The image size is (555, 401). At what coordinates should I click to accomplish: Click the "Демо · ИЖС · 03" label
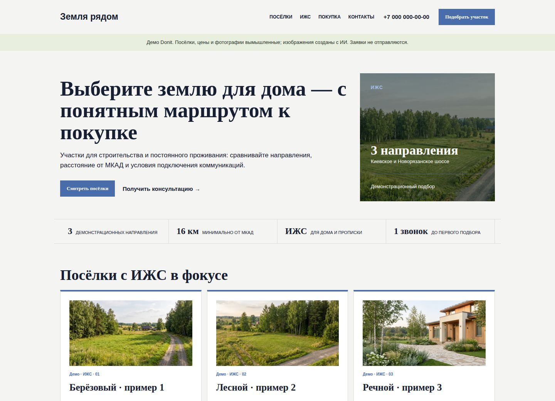click(x=378, y=374)
